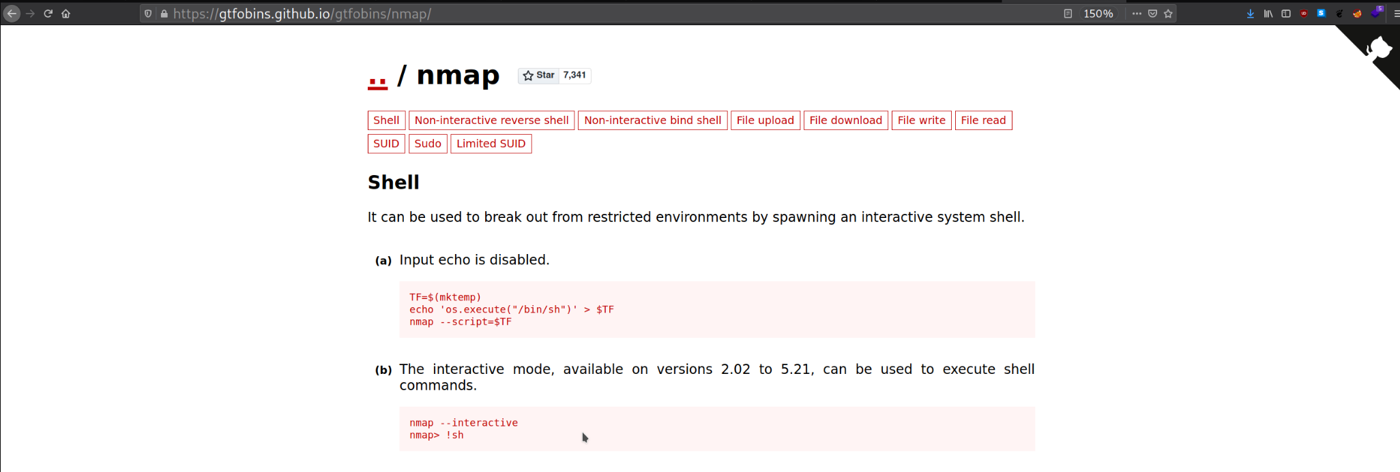Open the browser home page
Viewport: 1400px width, 472px height.
(x=66, y=14)
